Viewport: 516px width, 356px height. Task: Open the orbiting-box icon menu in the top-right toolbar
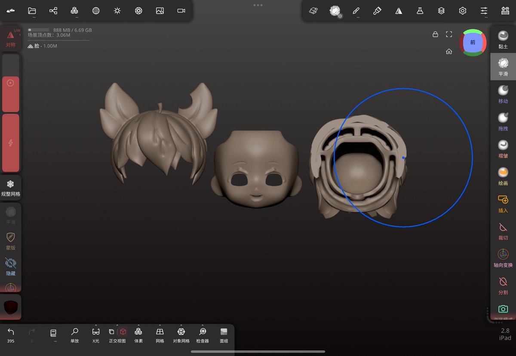point(313,11)
